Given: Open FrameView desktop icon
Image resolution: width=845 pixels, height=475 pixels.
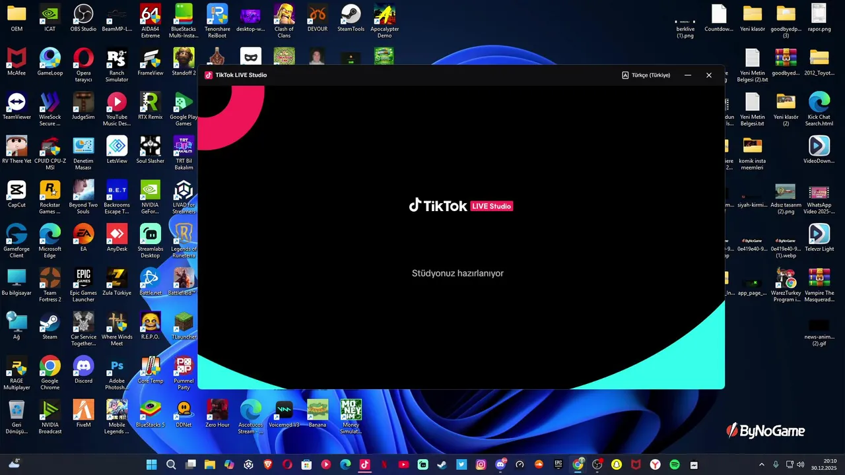Looking at the screenshot, I should [151, 62].
